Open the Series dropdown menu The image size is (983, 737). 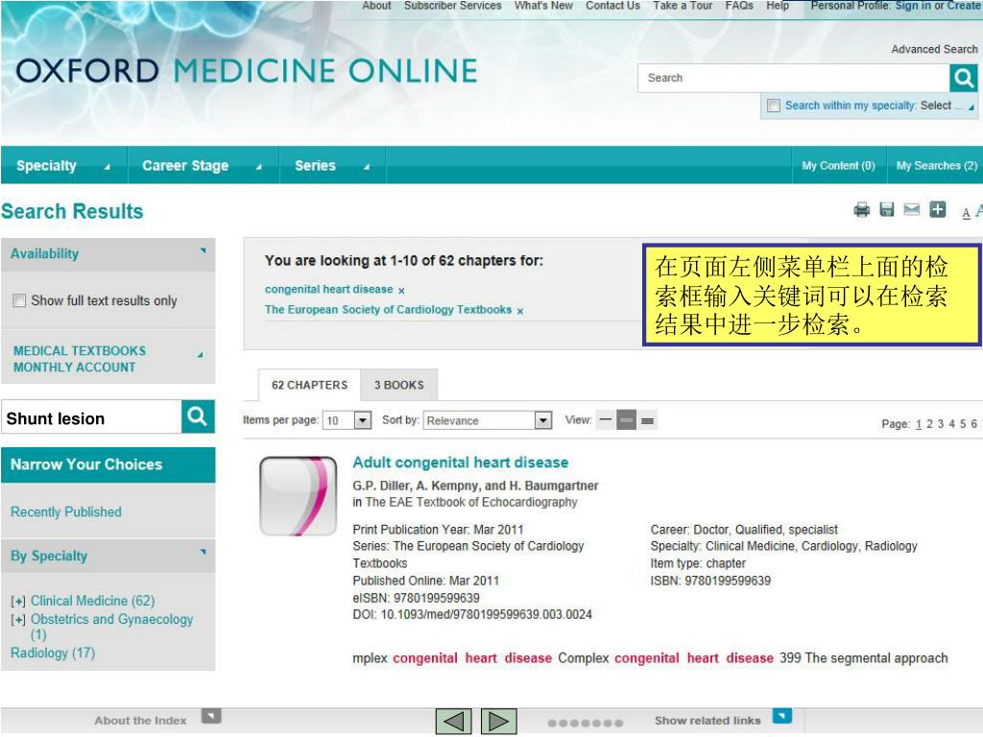pyautogui.click(x=331, y=165)
